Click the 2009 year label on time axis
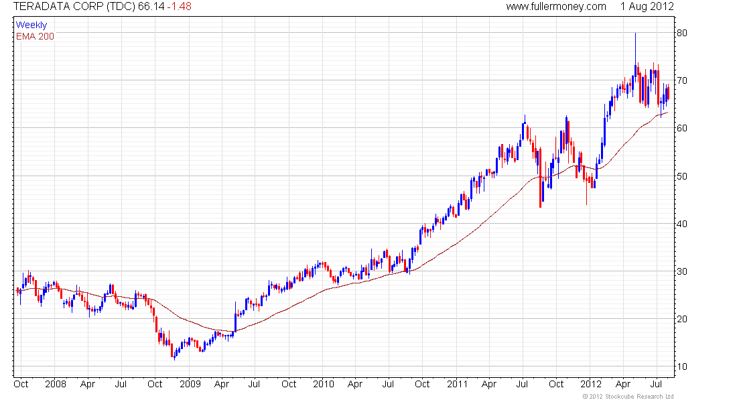737x402 pixels. tap(190, 384)
